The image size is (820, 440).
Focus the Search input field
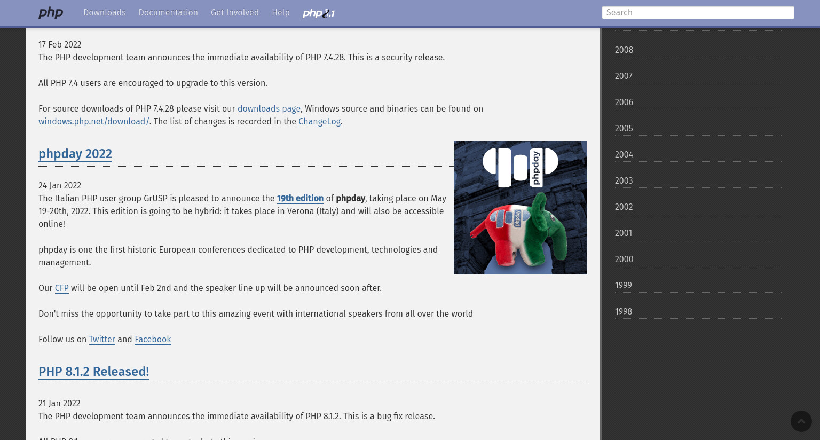tap(698, 13)
